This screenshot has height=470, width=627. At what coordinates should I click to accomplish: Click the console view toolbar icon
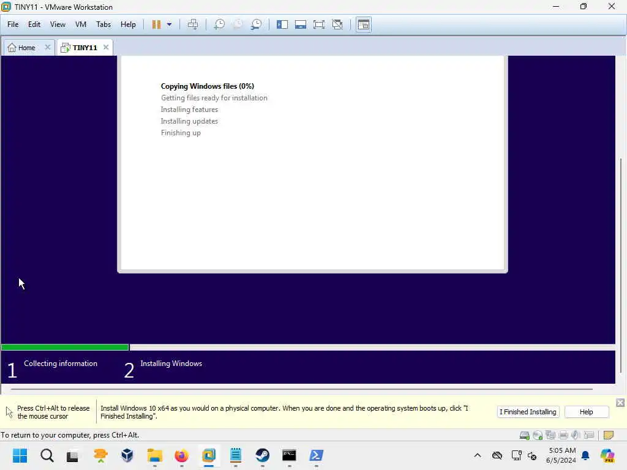[364, 24]
